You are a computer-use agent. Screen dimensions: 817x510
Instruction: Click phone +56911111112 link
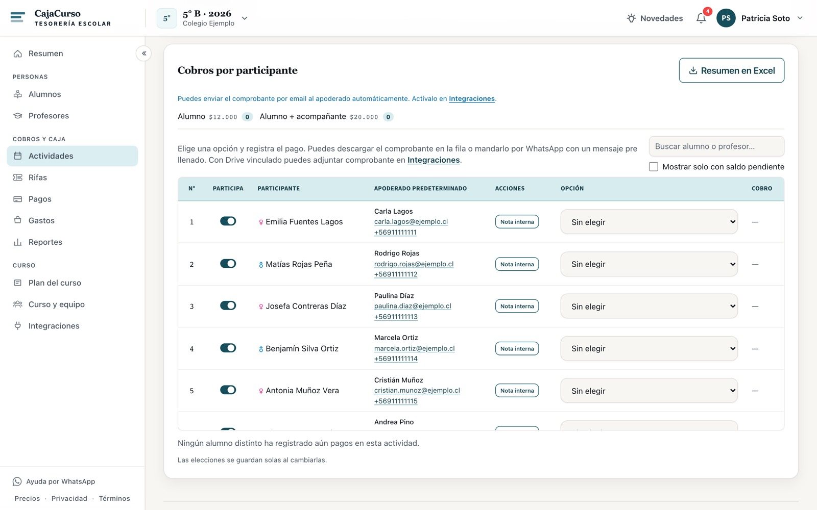coord(396,274)
